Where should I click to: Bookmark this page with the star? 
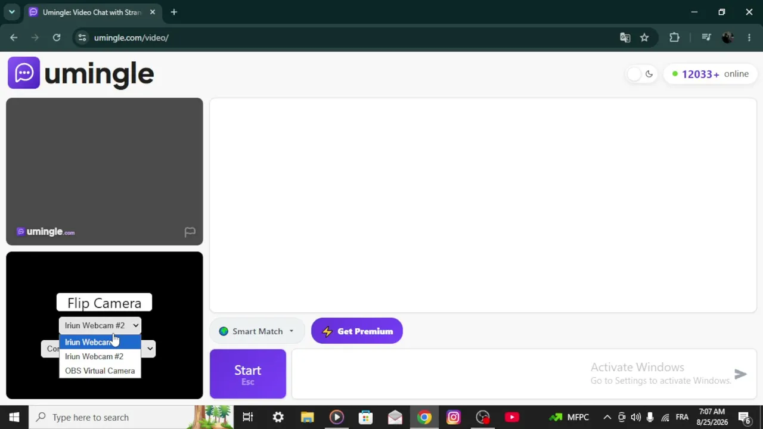click(x=644, y=38)
